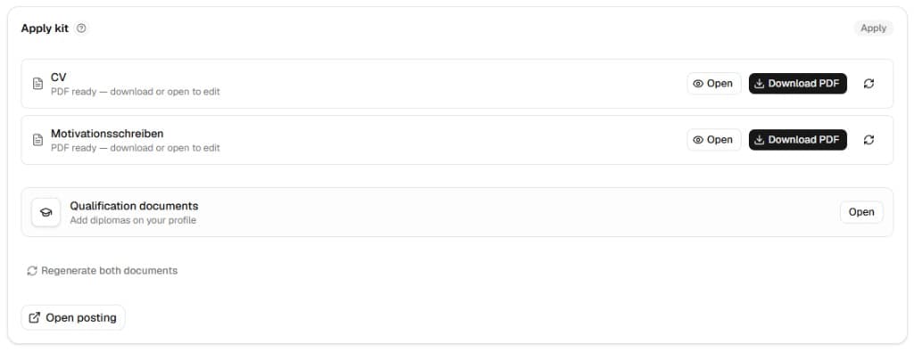Click the help icon beside Apply kit
Viewport: 914px width, 352px height.
[x=81, y=28]
